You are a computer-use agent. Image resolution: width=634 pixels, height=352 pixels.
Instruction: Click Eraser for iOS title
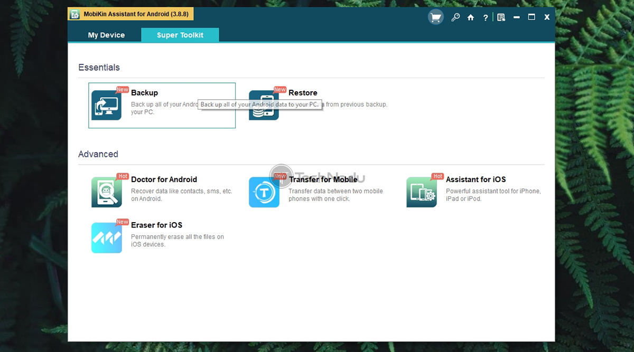[156, 225]
